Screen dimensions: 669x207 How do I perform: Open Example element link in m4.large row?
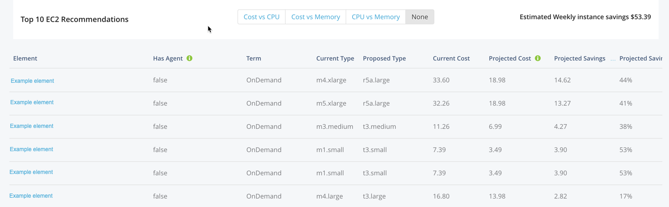(x=31, y=196)
